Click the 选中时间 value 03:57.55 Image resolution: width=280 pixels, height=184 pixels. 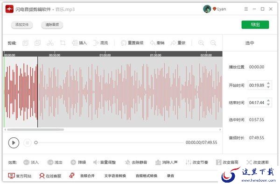(257, 120)
